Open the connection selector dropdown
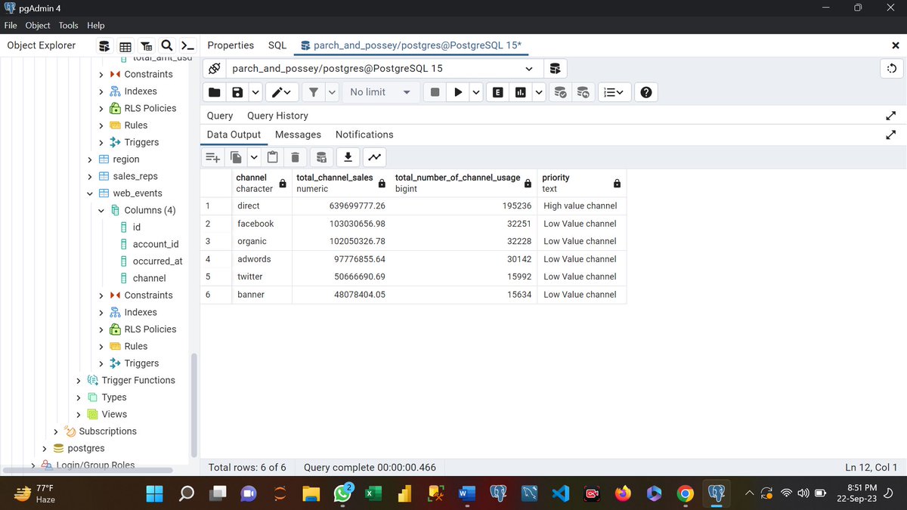 pyautogui.click(x=529, y=69)
